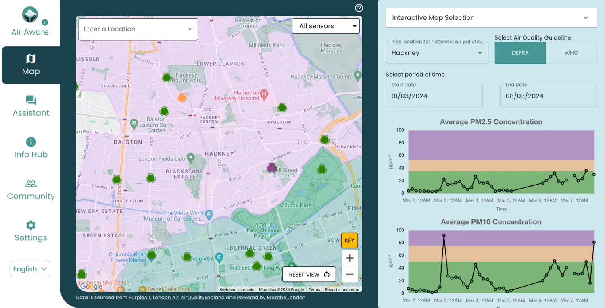
Task: Open the Report a map error link
Action: point(342,289)
